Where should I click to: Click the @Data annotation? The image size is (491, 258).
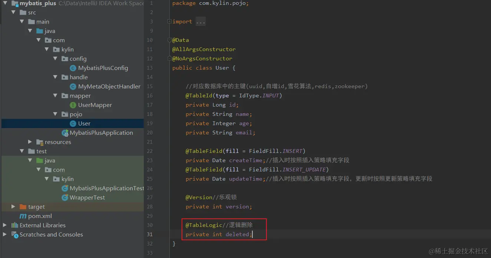[180, 40]
